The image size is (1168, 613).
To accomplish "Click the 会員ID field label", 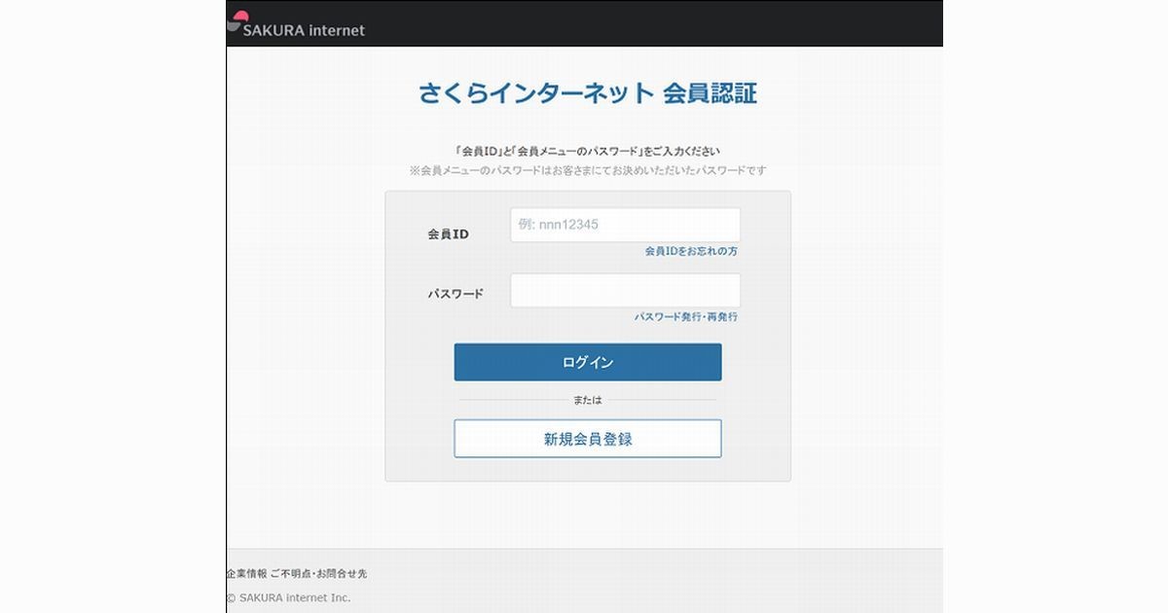I will [x=448, y=234].
